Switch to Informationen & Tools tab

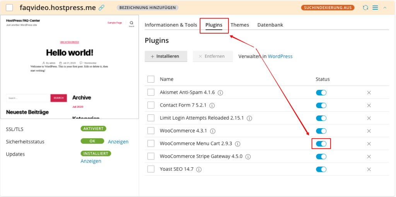pos(171,25)
